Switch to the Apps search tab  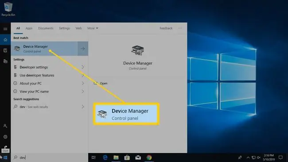[x=29, y=28]
